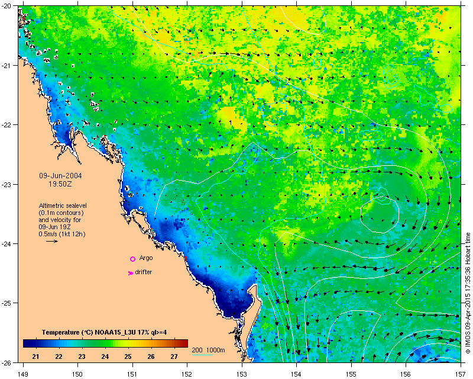Click the latitude label '-22'

[8, 125]
